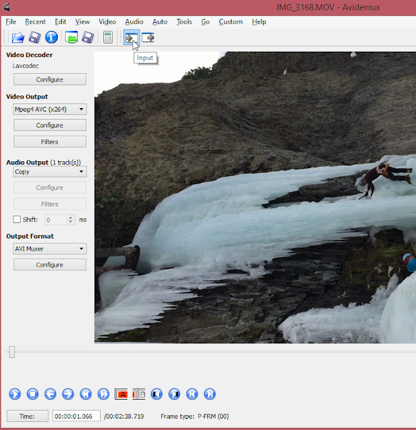Image resolution: width=416 pixels, height=430 pixels.
Task: Set selection end marker B
Action: [139, 394]
